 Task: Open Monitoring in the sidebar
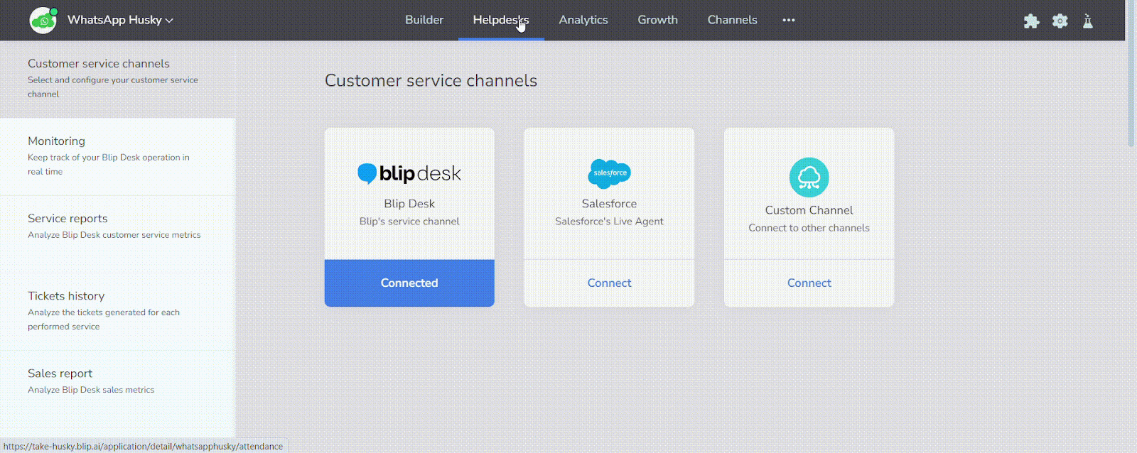(117, 157)
